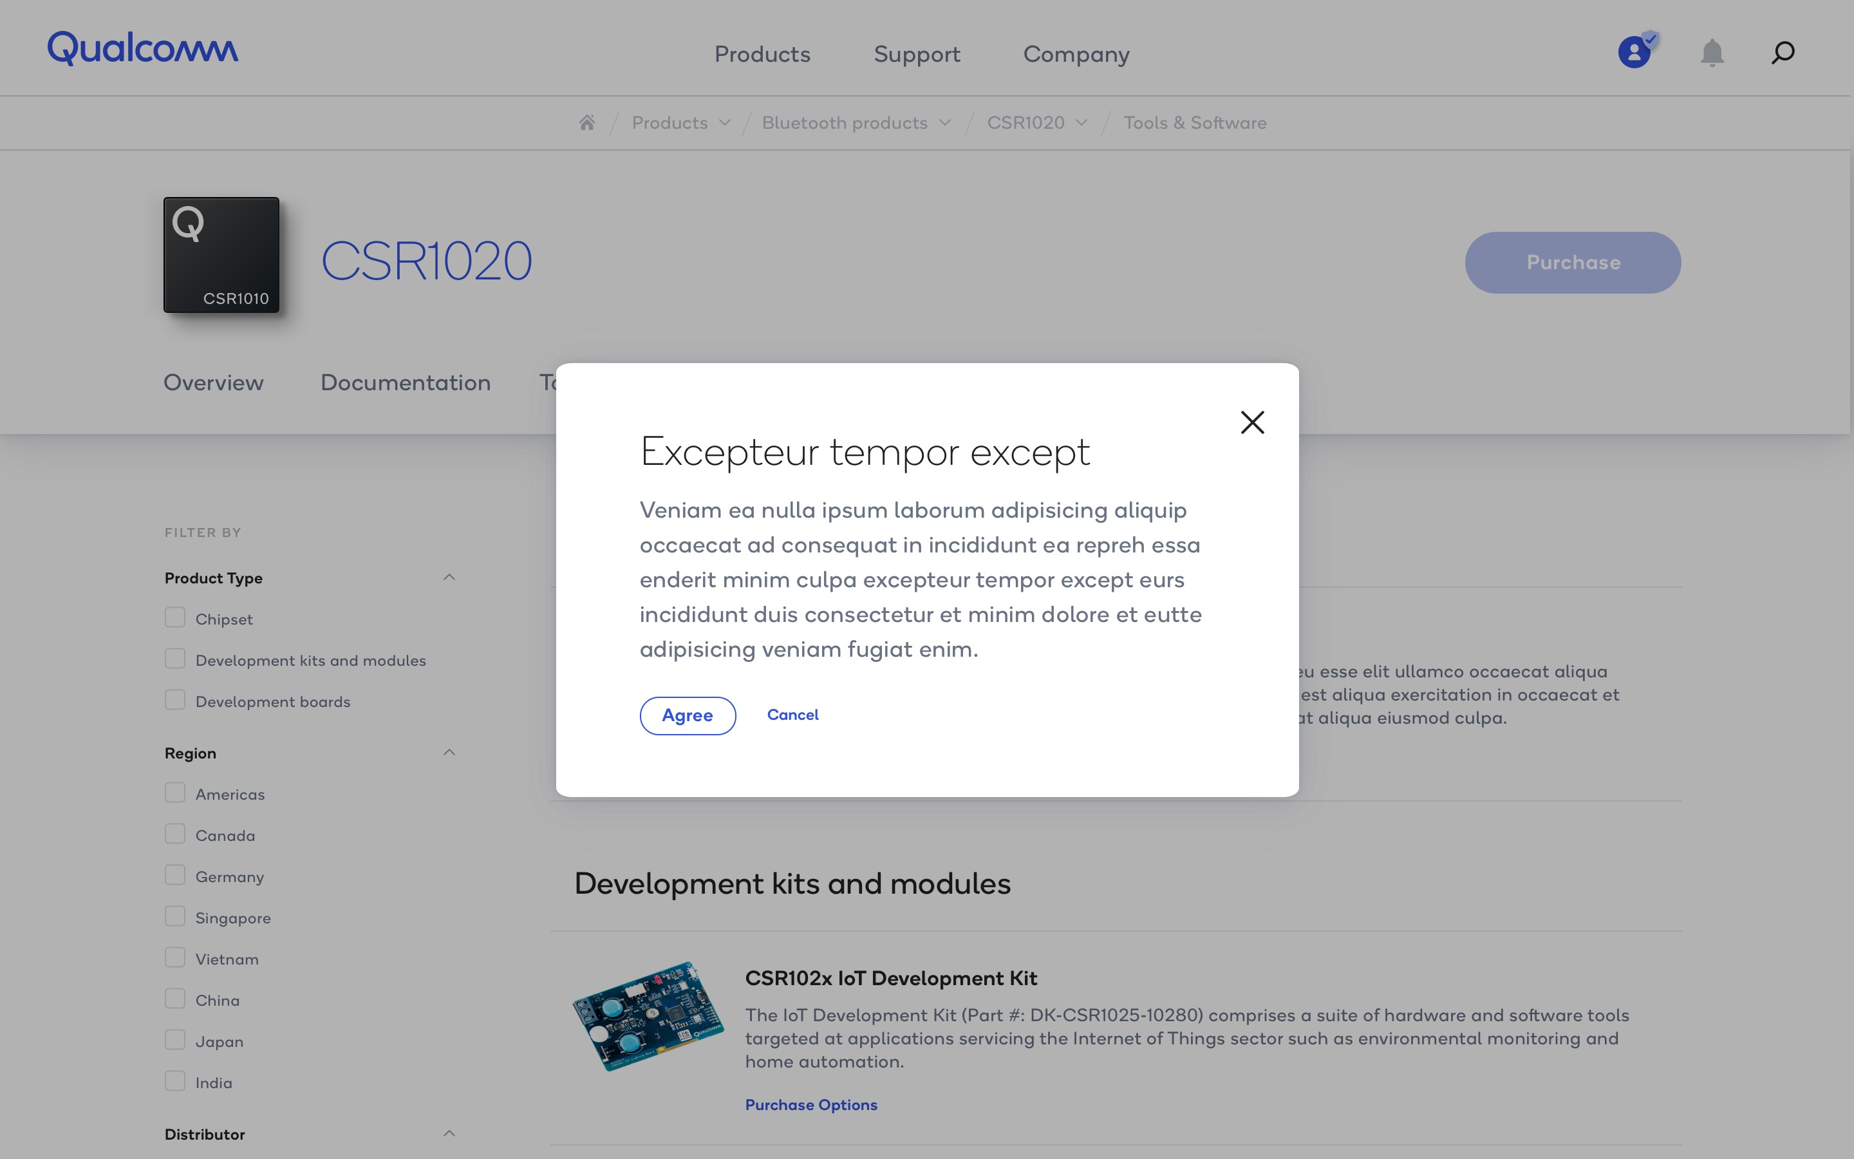Open CSR102x IoT Development Kit title
The height and width of the screenshot is (1159, 1854).
pos(891,978)
